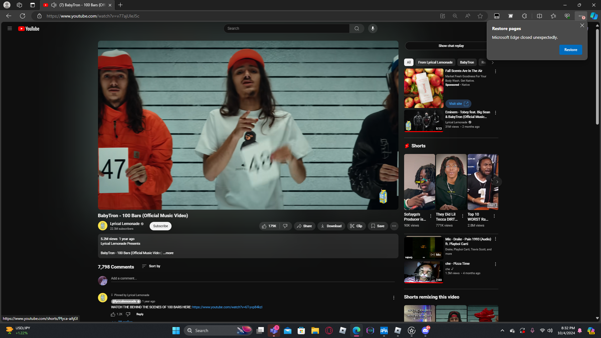Viewport: 601px width, 338px height.
Task: Open Microsoft Store from taskbar
Action: [x=301, y=330]
